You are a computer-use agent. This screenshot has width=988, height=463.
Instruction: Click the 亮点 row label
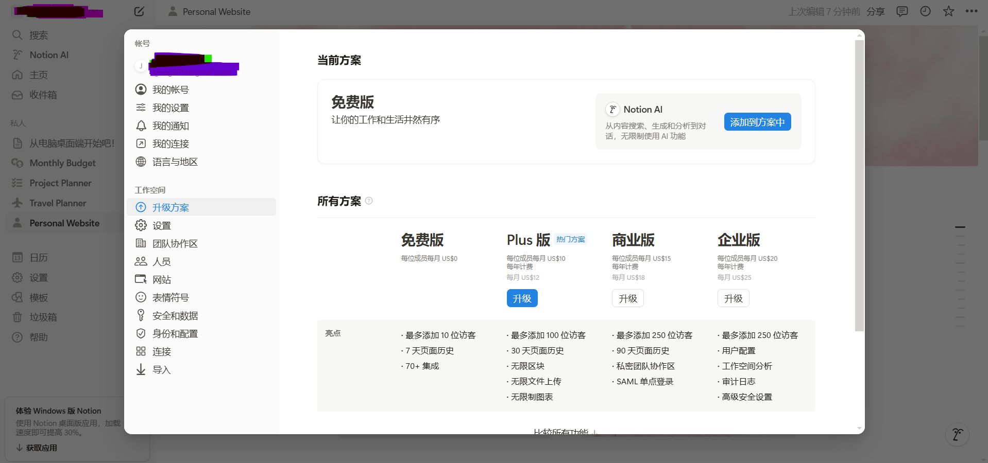333,333
